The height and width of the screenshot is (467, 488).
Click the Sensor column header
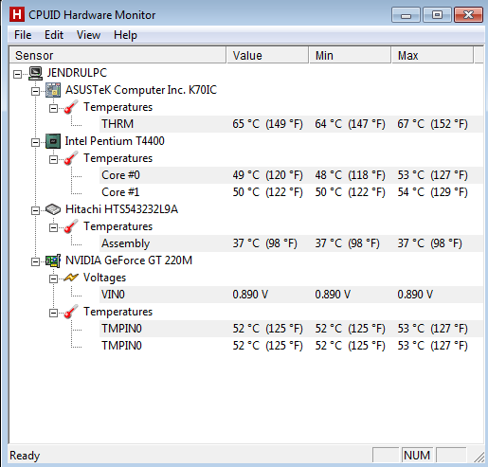coord(117,55)
